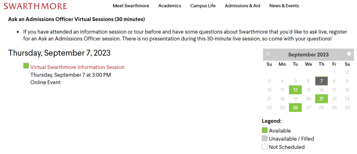Click the green Available legend swatch

[x=264, y=130]
